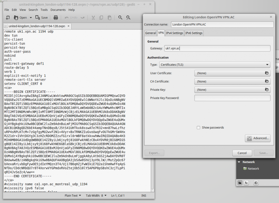Viewport: 279px width, 203px height.
Task: Undo the last edit in gedit
Action: click(71, 18)
